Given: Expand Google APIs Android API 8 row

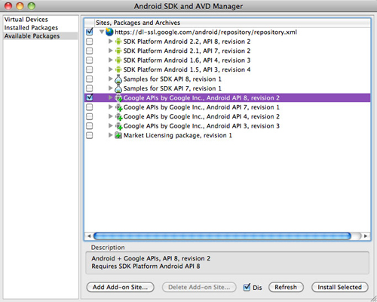Looking at the screenshot, I should click(x=110, y=97).
